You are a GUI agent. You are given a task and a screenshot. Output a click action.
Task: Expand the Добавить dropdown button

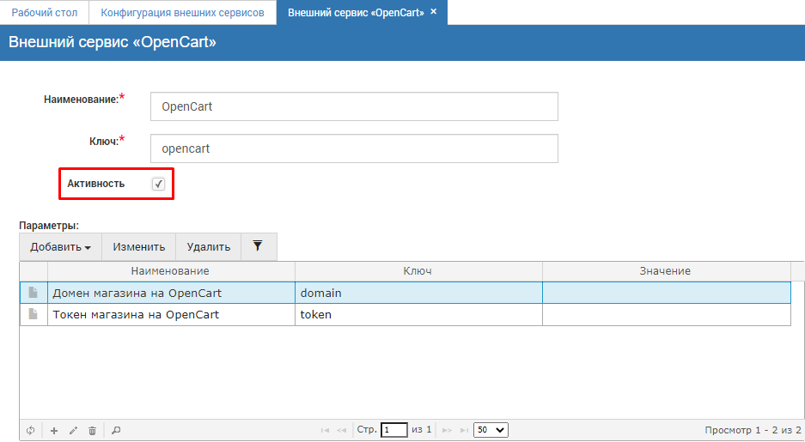60,247
